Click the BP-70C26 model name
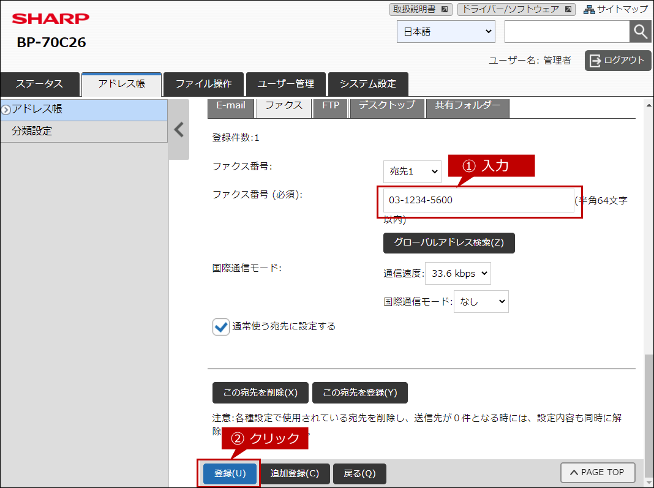The height and width of the screenshot is (488, 654). click(51, 42)
